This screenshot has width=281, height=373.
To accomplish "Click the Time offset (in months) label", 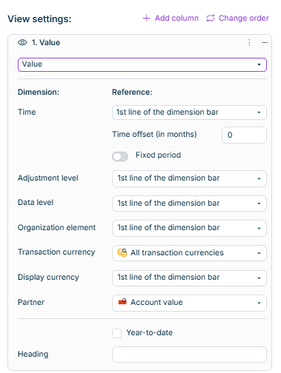I will click(x=154, y=135).
